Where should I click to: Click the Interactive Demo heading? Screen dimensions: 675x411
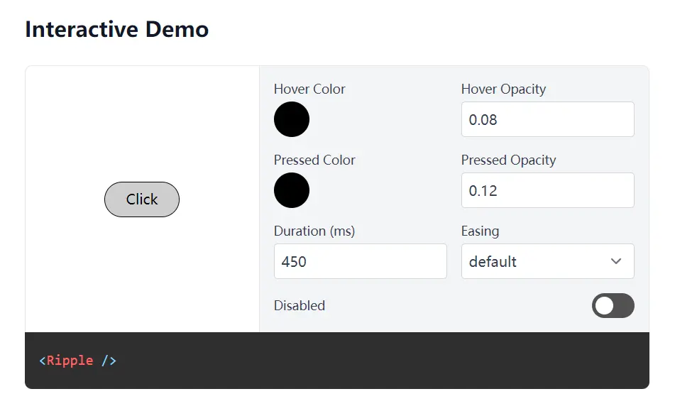coord(117,29)
